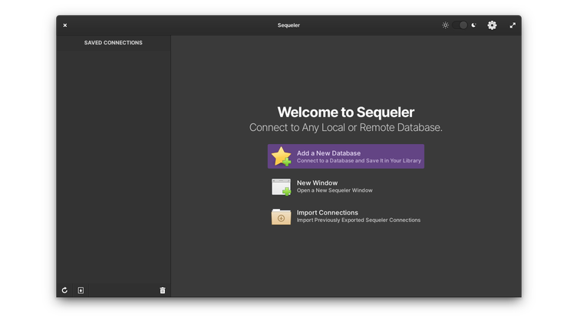The image size is (577, 324).
Task: Click the New Window icon with plus
Action: tap(281, 187)
